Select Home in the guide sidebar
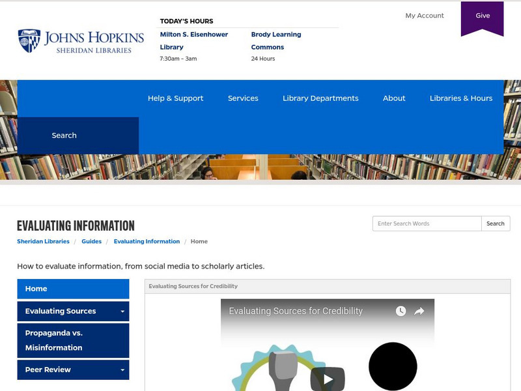521x391 pixels. pyautogui.click(x=73, y=289)
